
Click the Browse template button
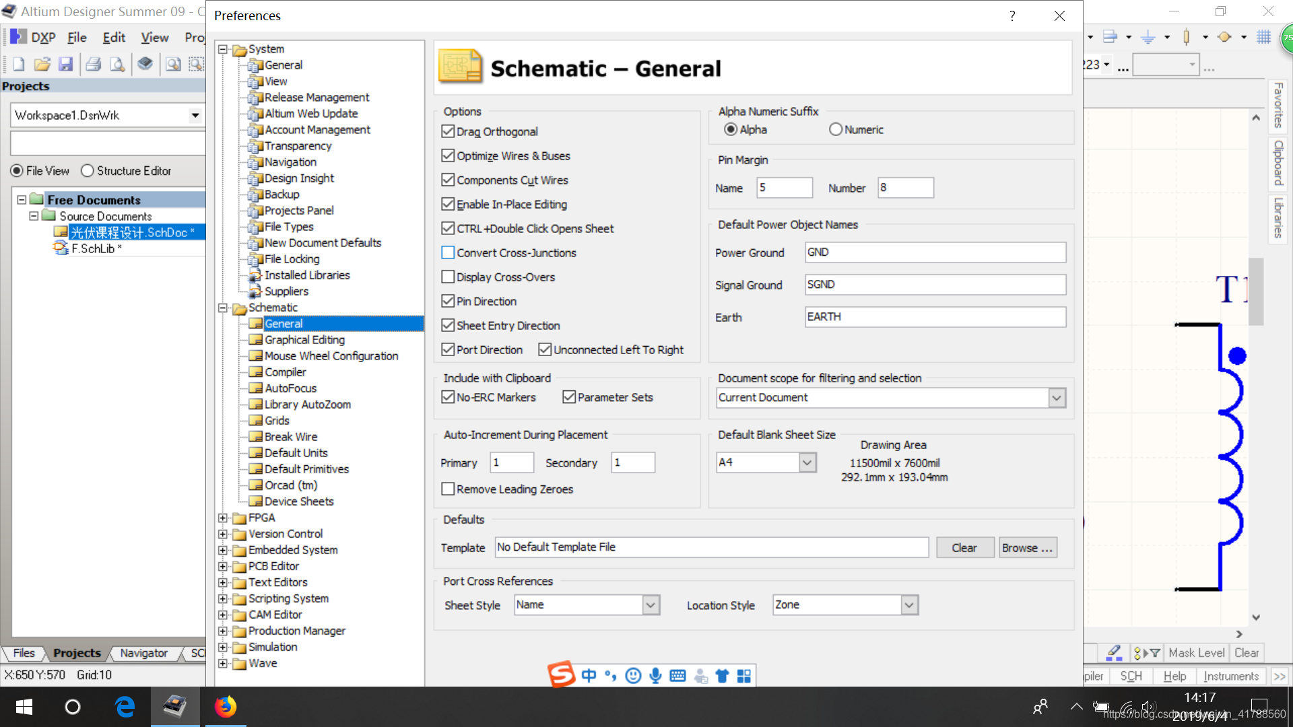click(x=1027, y=547)
